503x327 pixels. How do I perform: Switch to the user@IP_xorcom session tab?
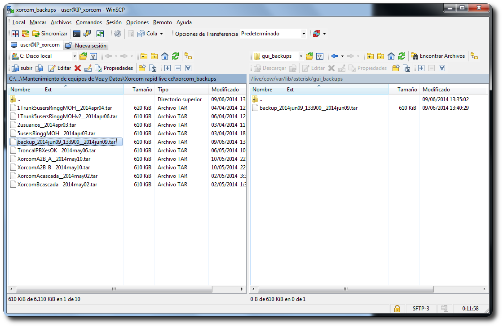[x=35, y=45]
